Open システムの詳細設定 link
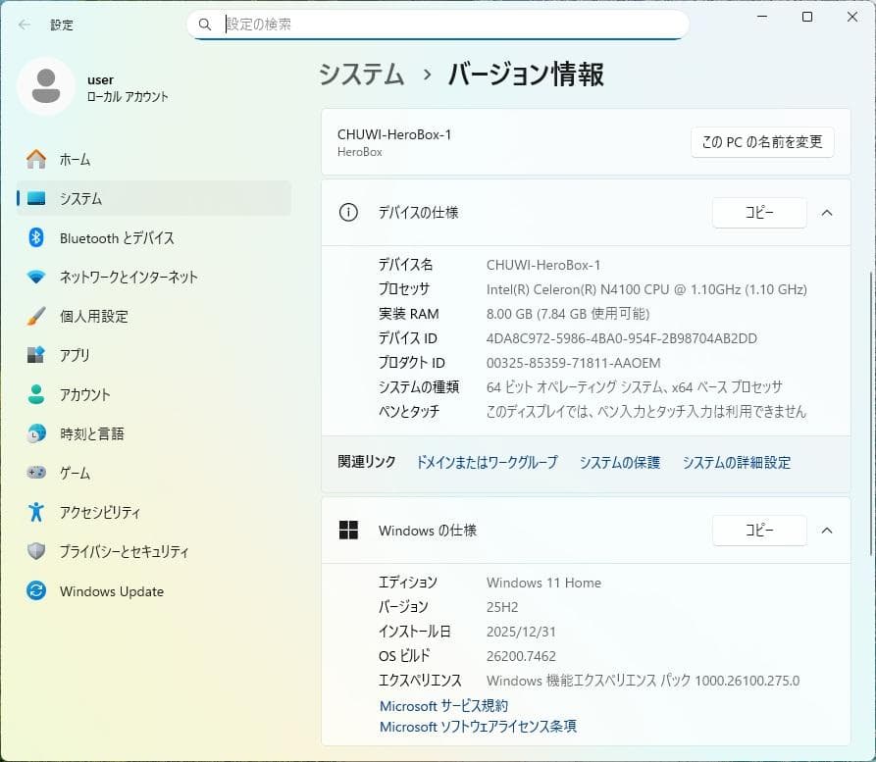This screenshot has width=876, height=762. coord(737,462)
